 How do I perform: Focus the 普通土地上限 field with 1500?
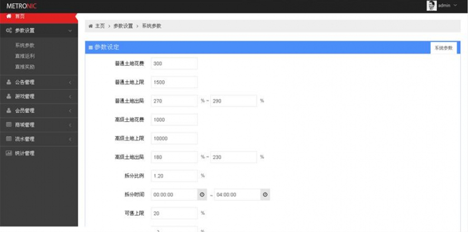(174, 82)
